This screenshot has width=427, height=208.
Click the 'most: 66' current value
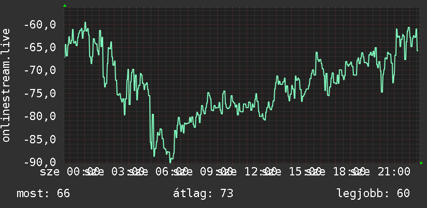[x=44, y=194]
